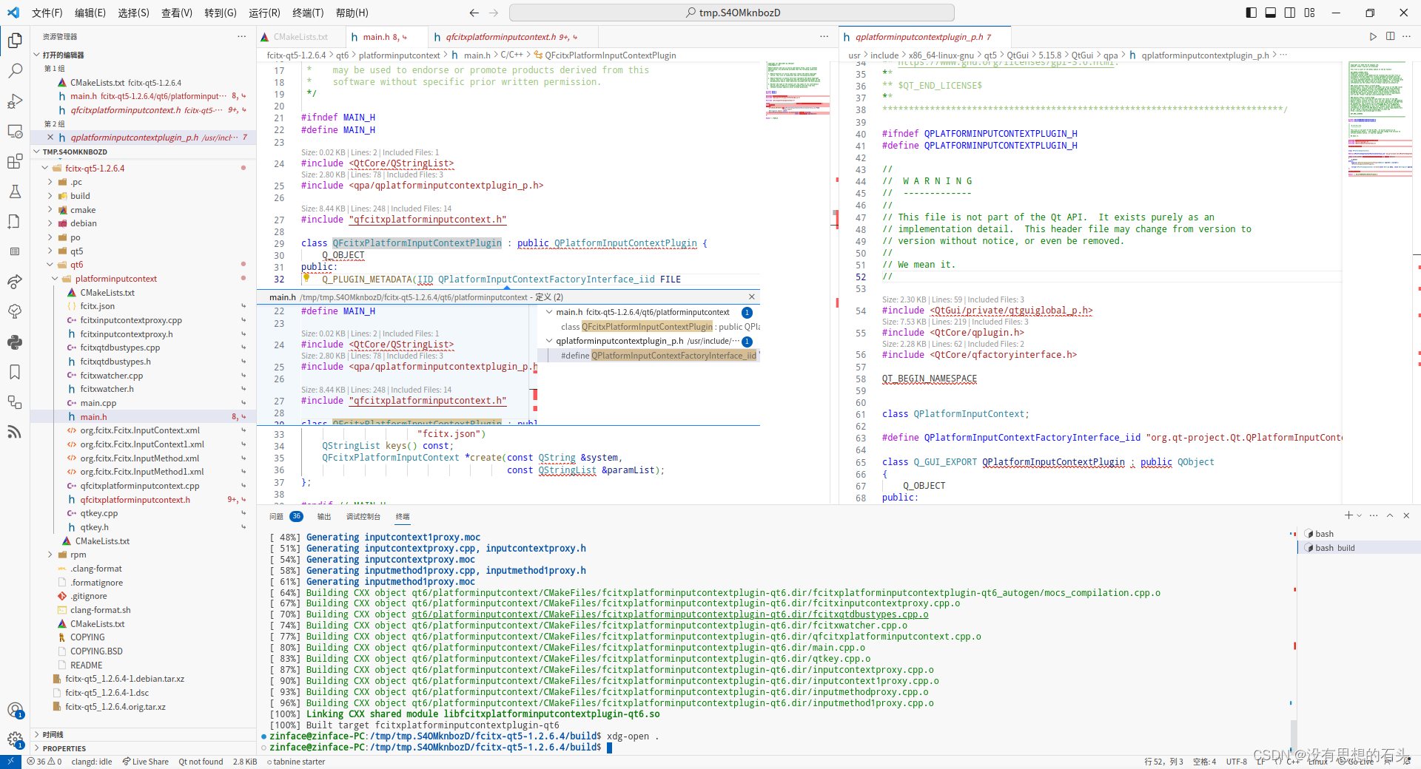The image size is (1421, 769).
Task: Toggle secondary sidebar visibility
Action: pyautogui.click(x=1290, y=13)
